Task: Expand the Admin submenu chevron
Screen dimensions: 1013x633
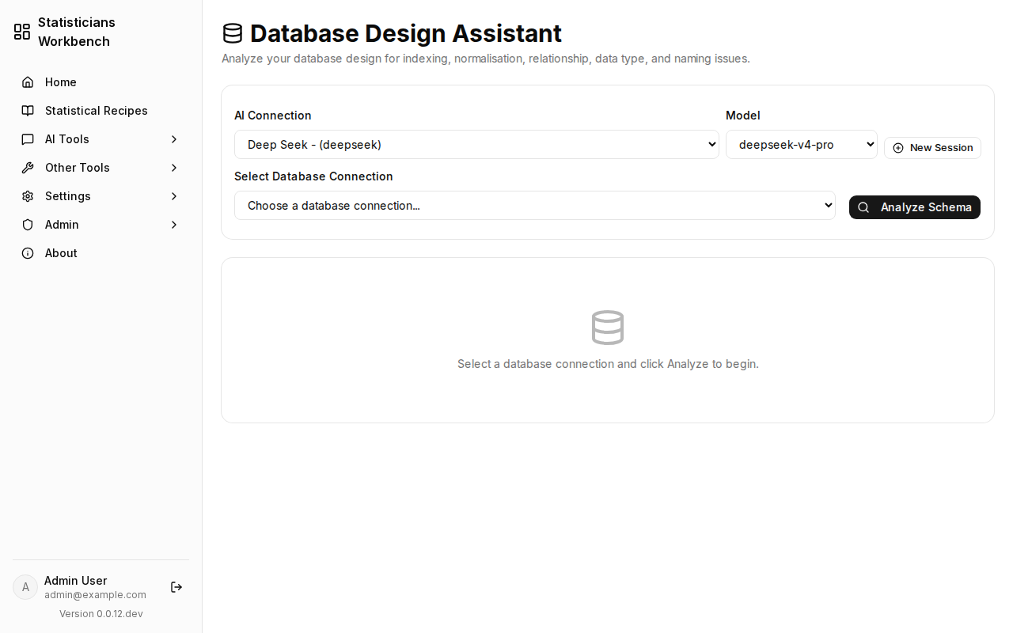Action: pyautogui.click(x=174, y=225)
